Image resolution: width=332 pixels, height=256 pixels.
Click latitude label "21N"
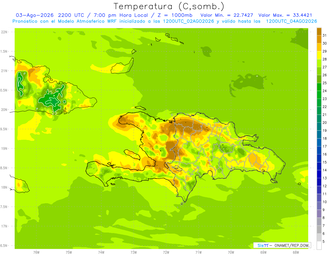coord(4,71)
